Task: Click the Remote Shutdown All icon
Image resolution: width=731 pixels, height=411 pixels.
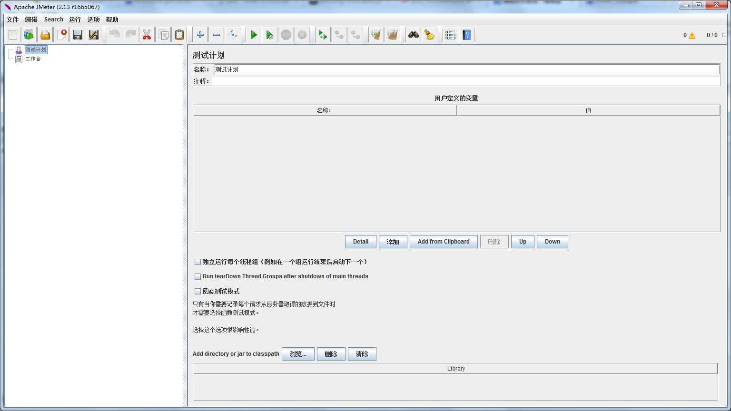Action: click(356, 35)
